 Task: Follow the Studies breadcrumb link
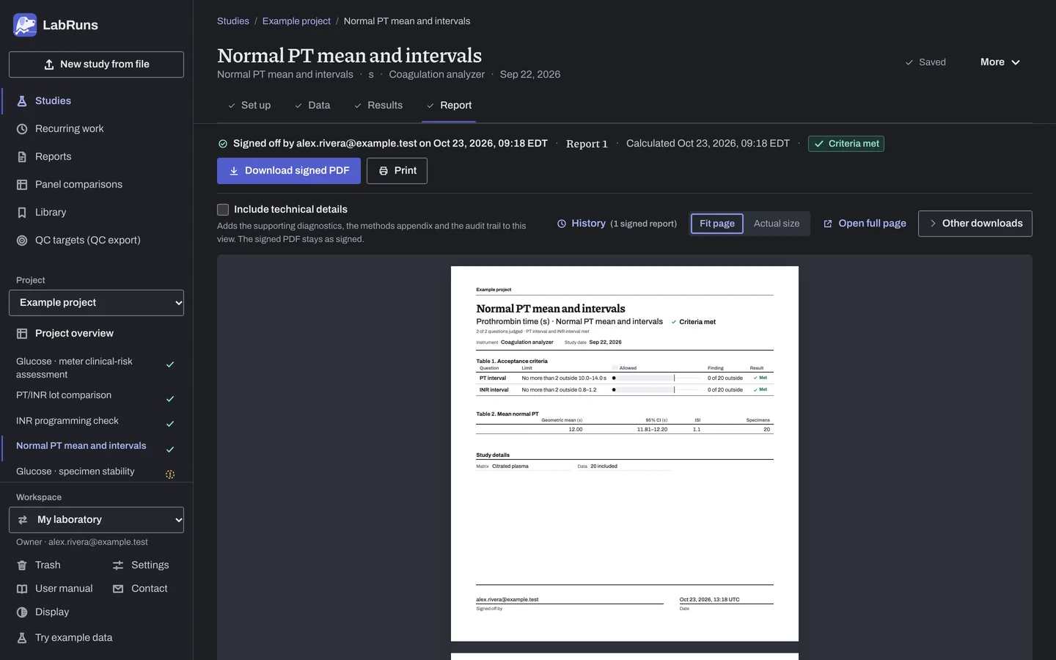coord(233,21)
